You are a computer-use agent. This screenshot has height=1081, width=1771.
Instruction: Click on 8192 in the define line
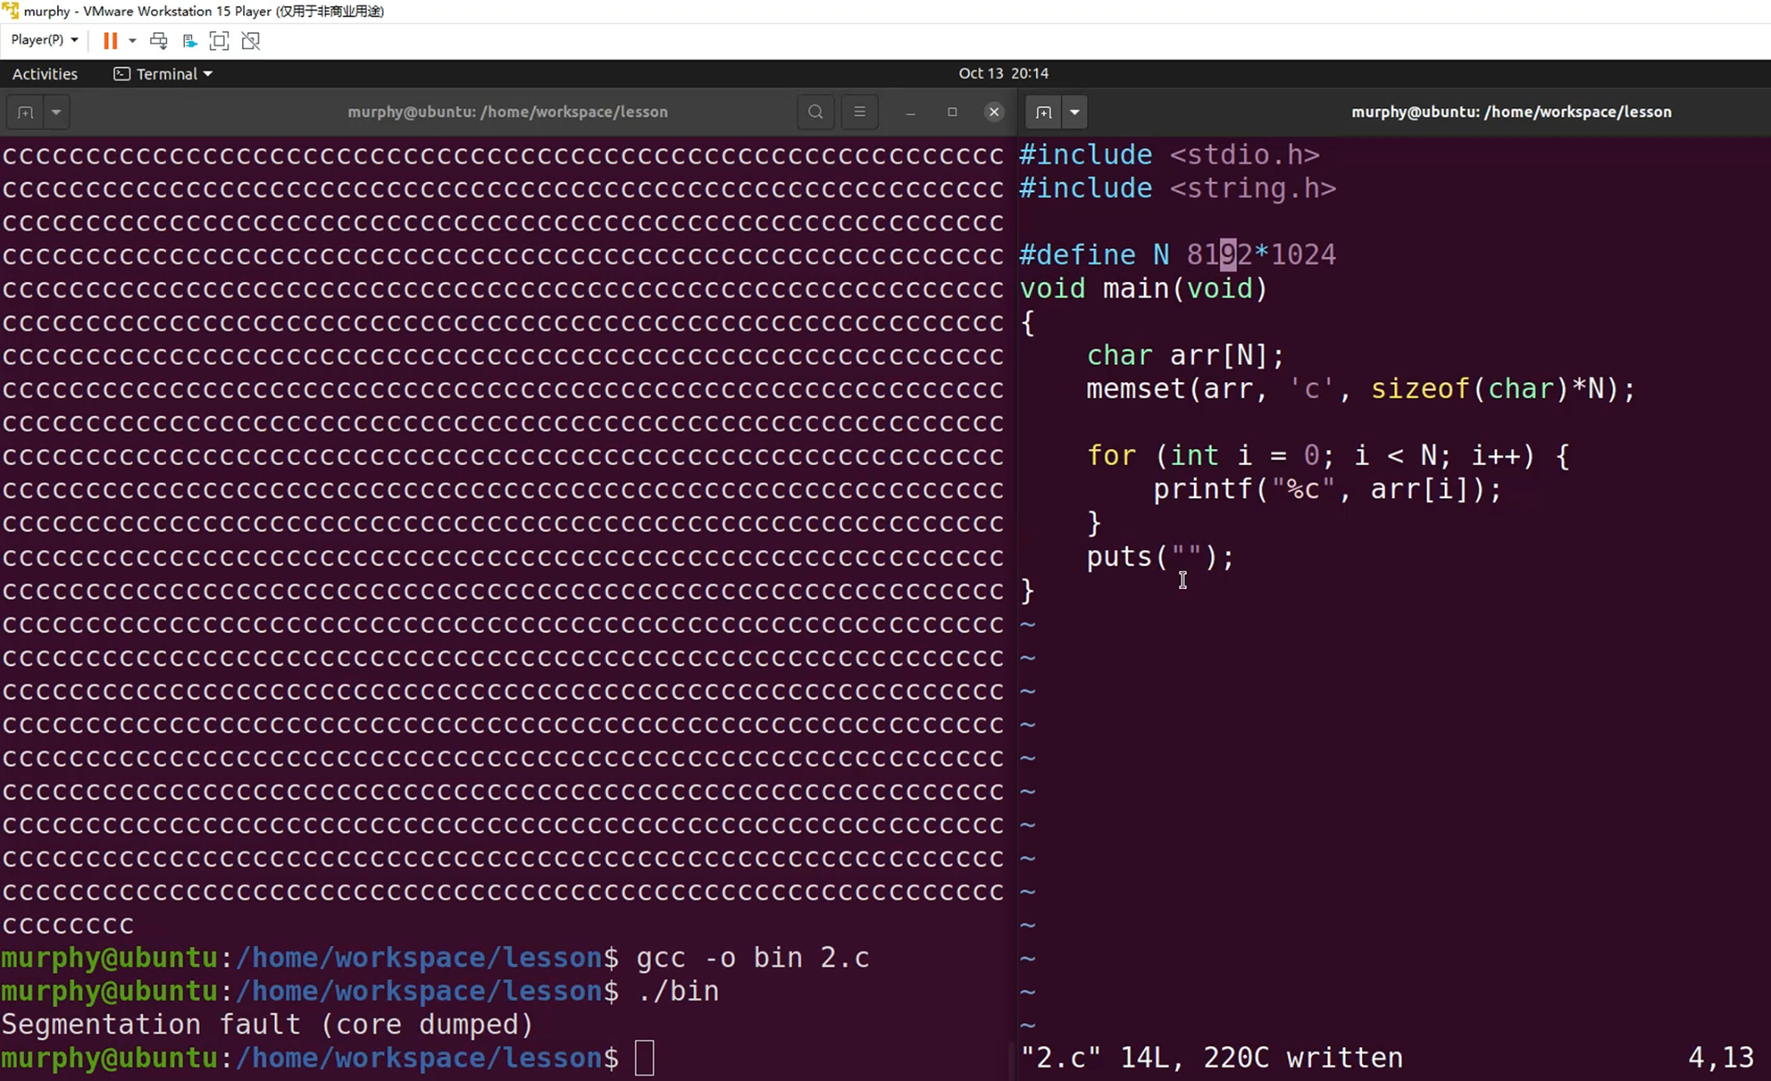[x=1218, y=255]
